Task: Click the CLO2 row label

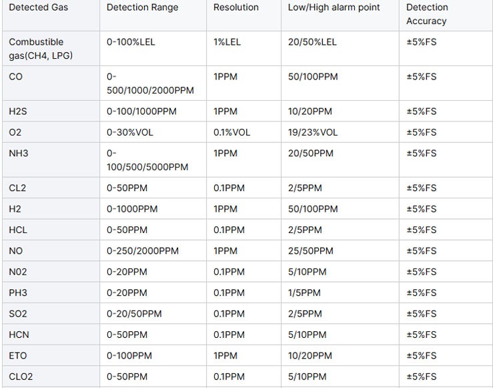Action: pyautogui.click(x=21, y=377)
